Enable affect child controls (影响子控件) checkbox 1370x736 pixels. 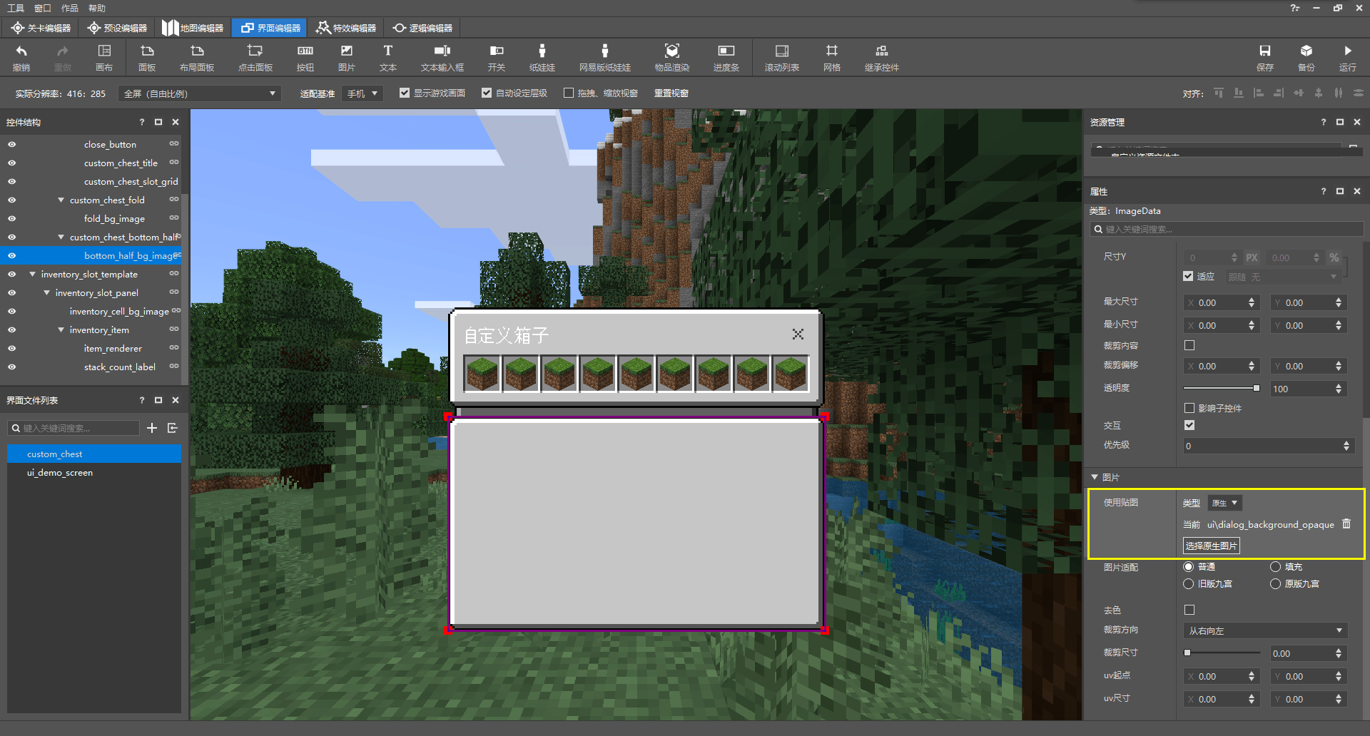pos(1189,408)
